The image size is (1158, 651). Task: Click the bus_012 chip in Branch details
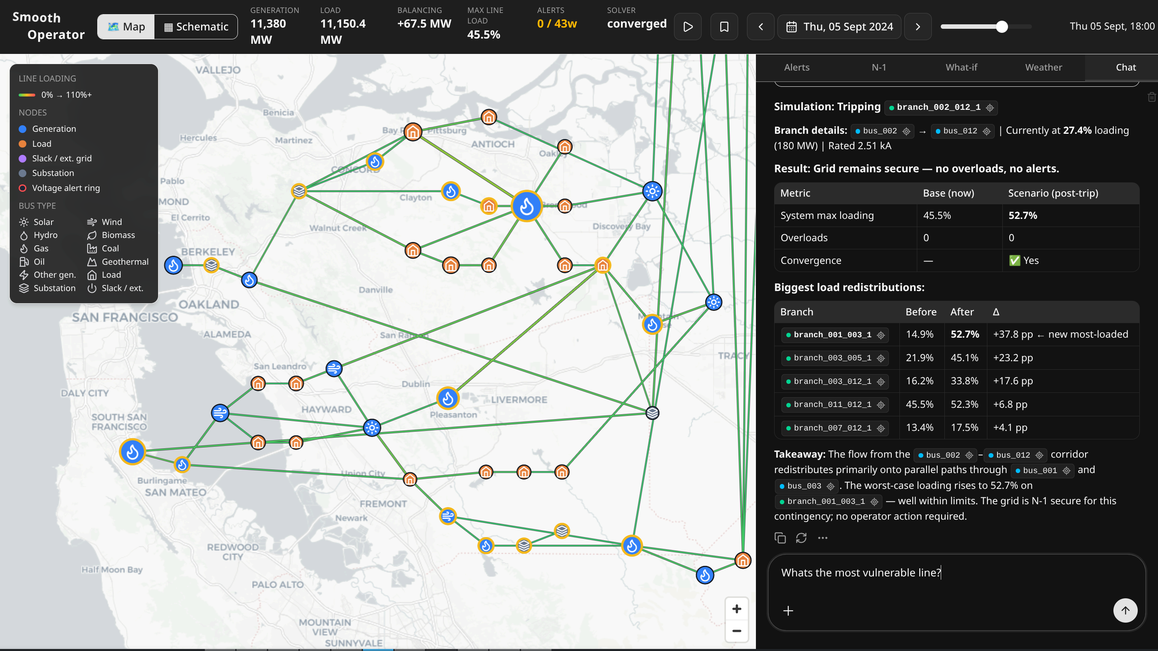point(963,131)
